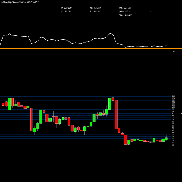The height and width of the screenshot is (182, 182).
Task: Click the 'L: 20.10' low value
Action: 95,12
